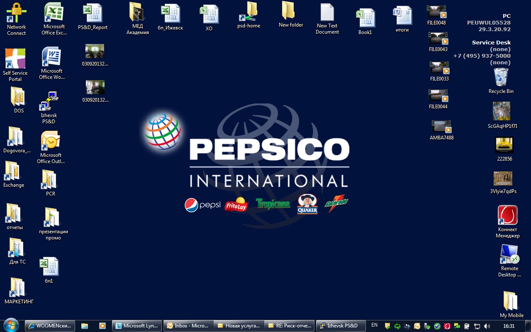Click the green checkmark tray icon
The image size is (531, 332).
point(437,326)
